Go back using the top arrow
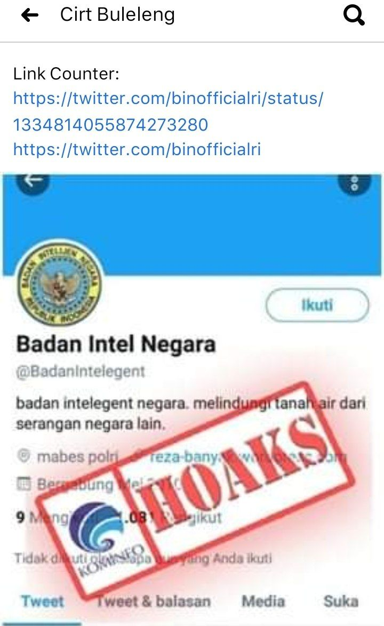The height and width of the screenshot is (626, 384). [30, 15]
